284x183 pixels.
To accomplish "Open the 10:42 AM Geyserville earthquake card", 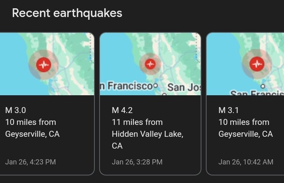I will pyautogui.click(x=245, y=104).
